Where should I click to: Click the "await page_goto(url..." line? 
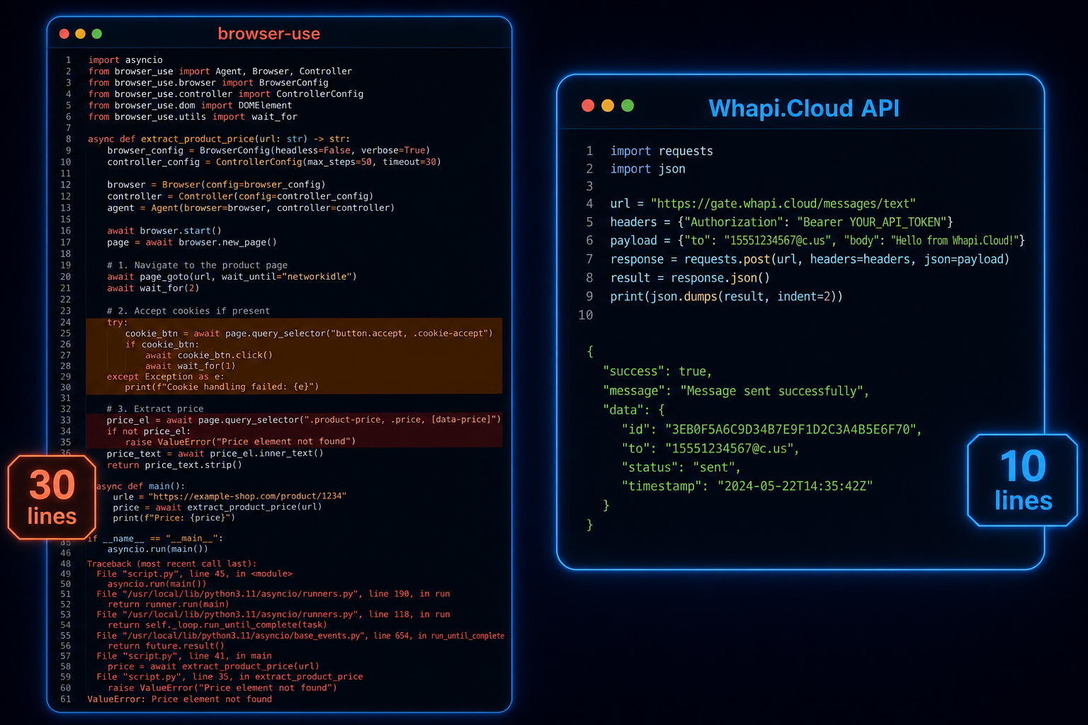[232, 277]
